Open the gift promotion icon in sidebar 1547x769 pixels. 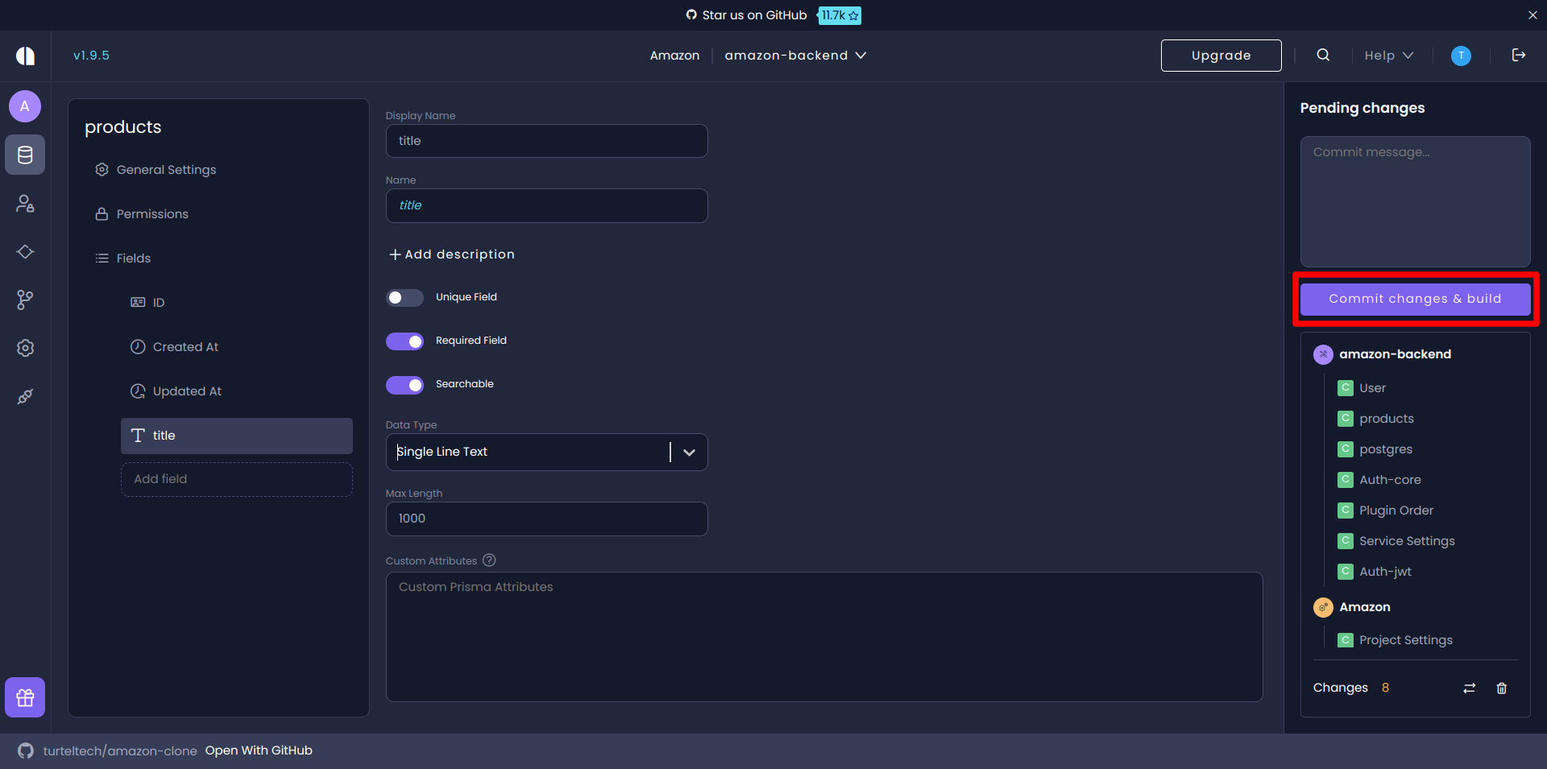(25, 697)
